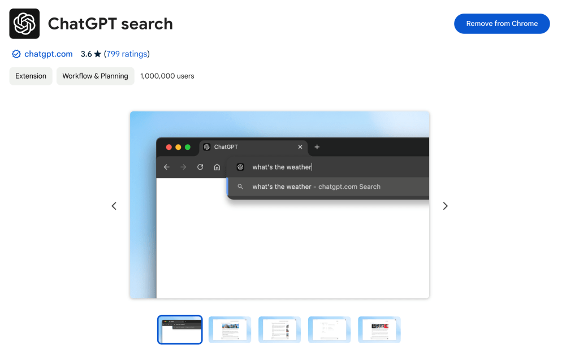Click the ChatGPT icon in the address bar

(240, 167)
